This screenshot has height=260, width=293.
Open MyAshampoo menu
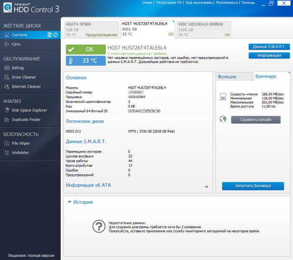[227, 3]
